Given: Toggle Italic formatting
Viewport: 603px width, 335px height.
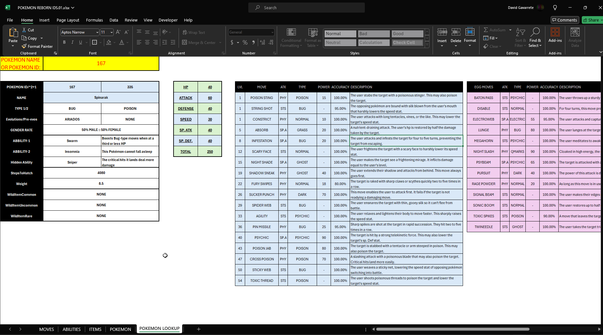Looking at the screenshot, I should pos(73,42).
